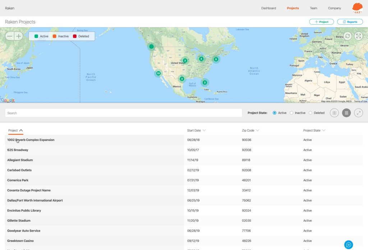Expand the project list panel
Image resolution: width=368 pixels, height=250 pixels.
pos(358,113)
